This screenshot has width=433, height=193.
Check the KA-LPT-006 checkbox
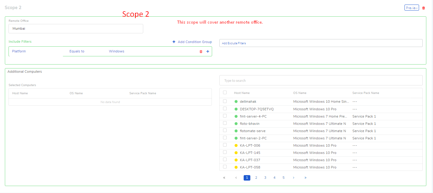point(225,145)
